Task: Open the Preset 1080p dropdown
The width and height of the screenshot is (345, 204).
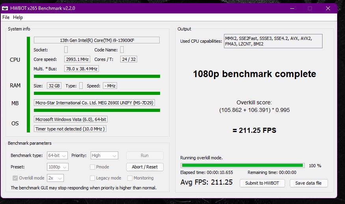Action: pyautogui.click(x=58, y=167)
